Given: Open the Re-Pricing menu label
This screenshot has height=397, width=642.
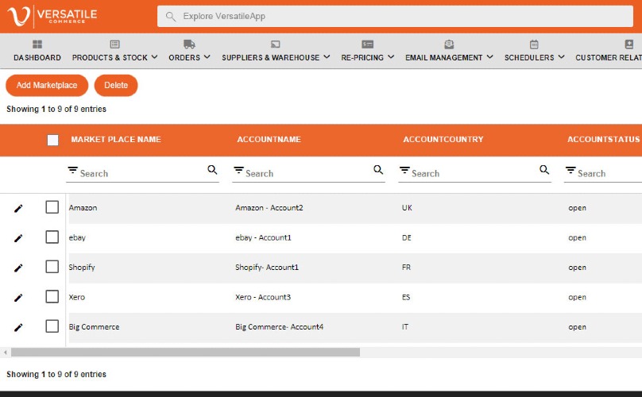Looking at the screenshot, I should point(362,58).
